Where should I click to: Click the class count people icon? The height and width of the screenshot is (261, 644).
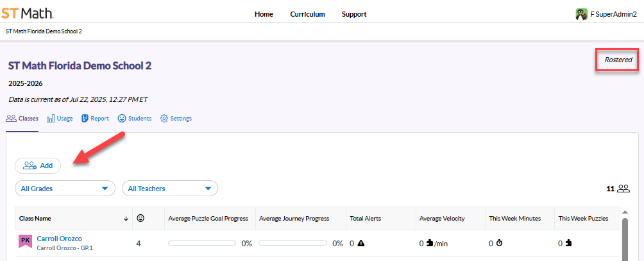(623, 189)
